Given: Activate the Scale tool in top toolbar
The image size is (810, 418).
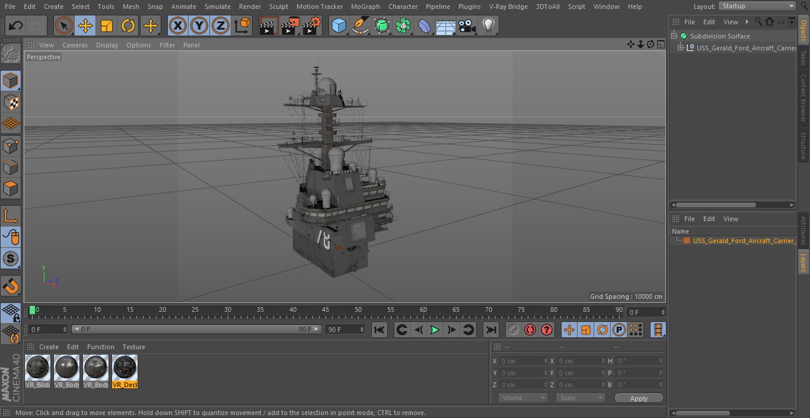Looking at the screenshot, I should click(x=107, y=25).
